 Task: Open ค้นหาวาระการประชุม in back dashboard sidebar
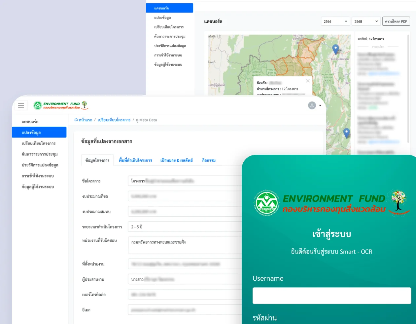[169, 36]
